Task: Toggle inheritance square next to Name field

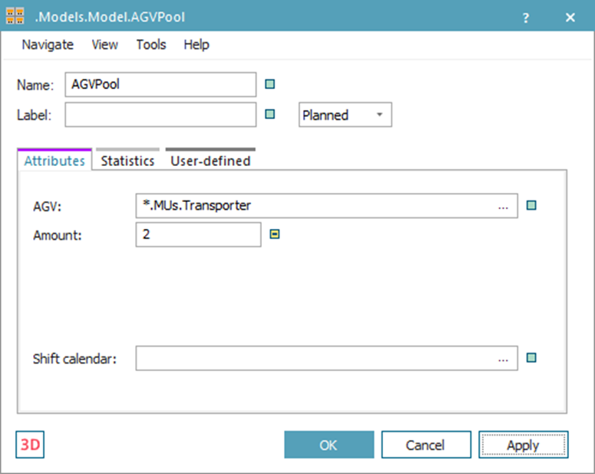Action: pos(269,85)
